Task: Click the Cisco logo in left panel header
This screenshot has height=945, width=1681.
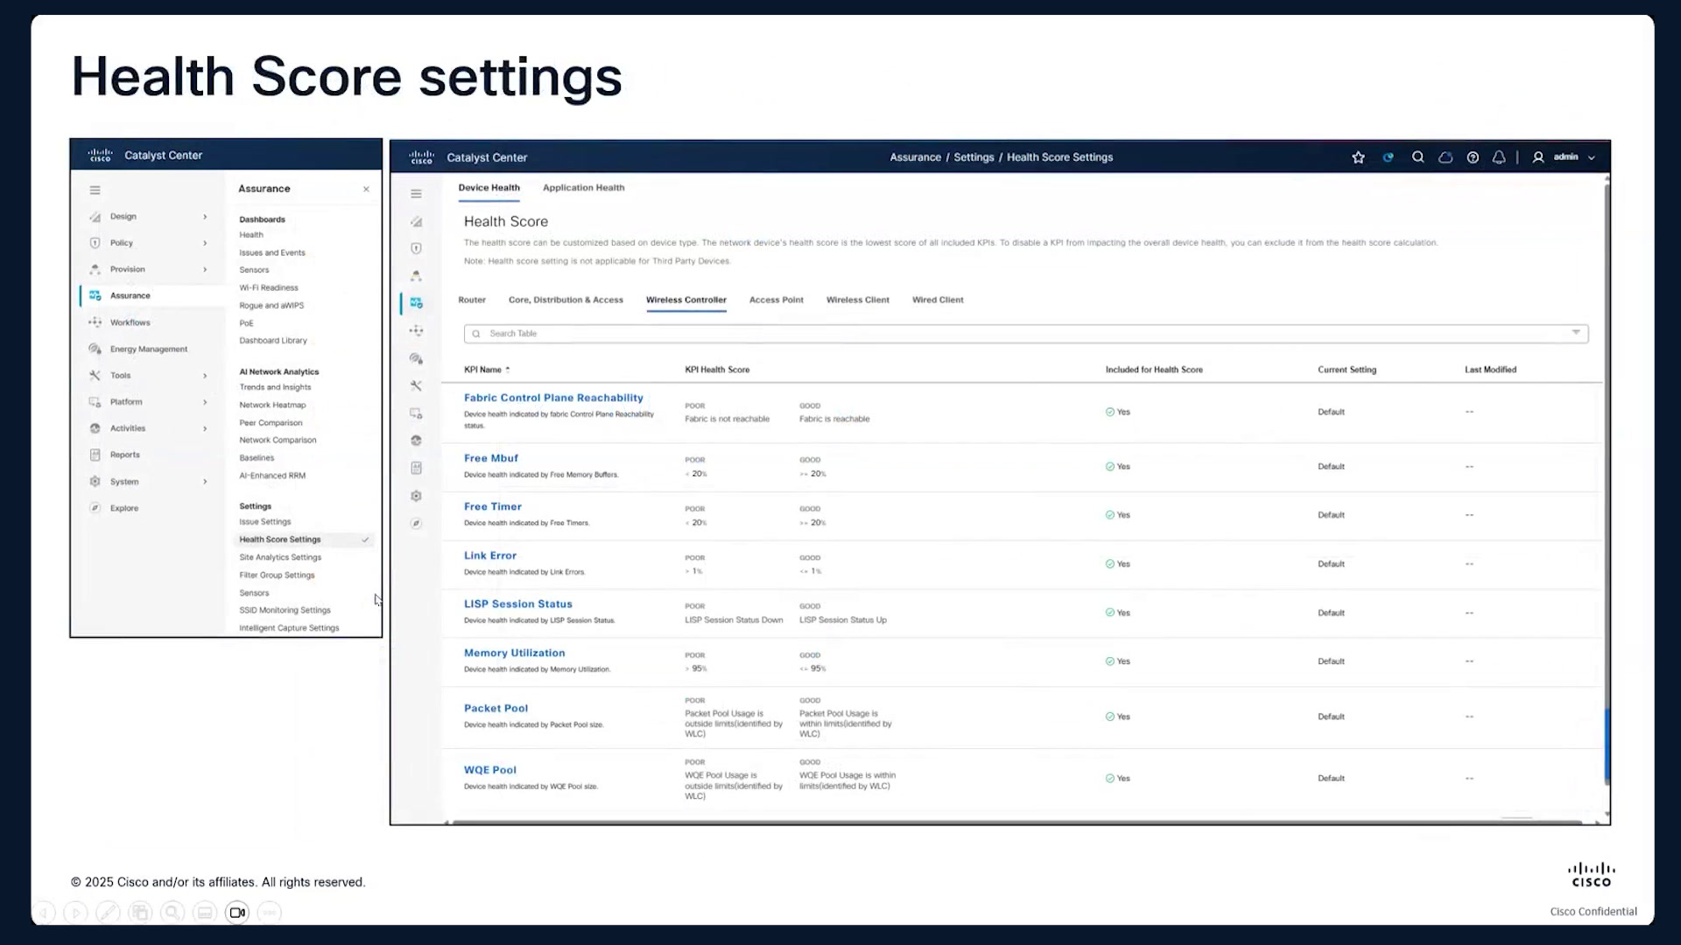Action: (x=100, y=156)
